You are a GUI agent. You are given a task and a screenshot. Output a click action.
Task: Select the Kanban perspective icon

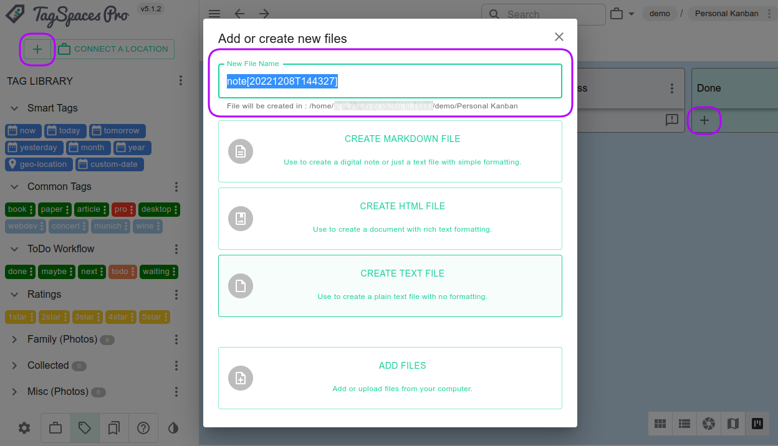(757, 424)
